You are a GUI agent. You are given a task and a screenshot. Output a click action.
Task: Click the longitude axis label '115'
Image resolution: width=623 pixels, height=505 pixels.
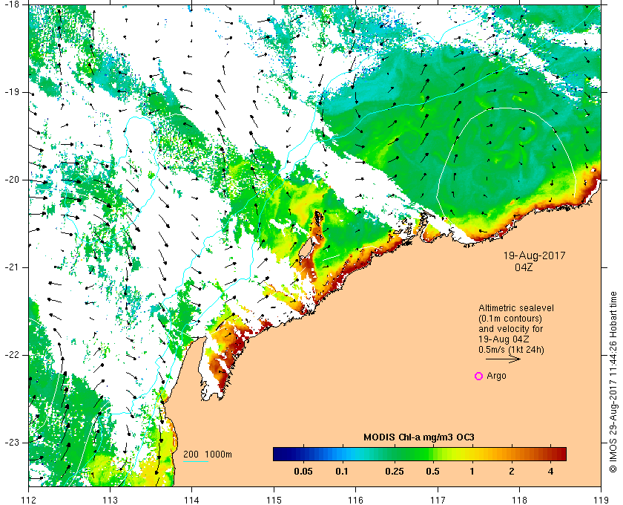tap(274, 500)
